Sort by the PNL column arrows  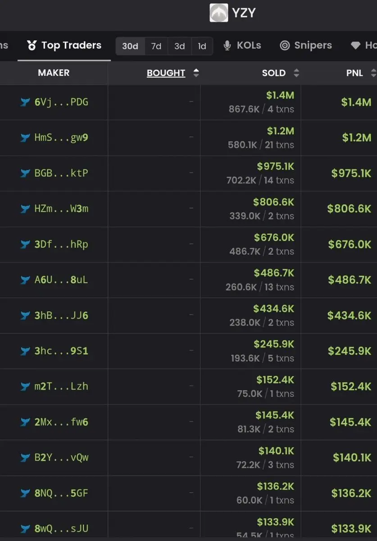pos(373,73)
